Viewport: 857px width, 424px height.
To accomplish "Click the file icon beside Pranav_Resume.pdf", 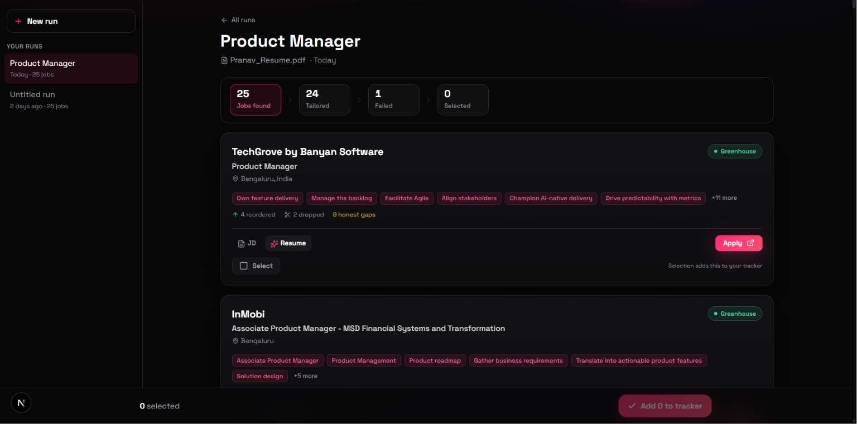I will click(224, 60).
